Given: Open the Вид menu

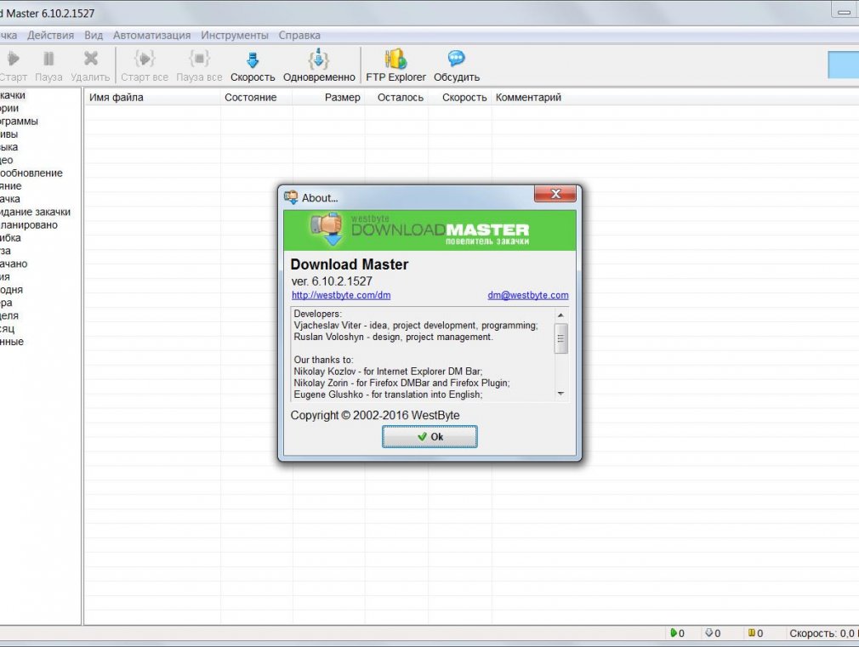Looking at the screenshot, I should click(94, 35).
